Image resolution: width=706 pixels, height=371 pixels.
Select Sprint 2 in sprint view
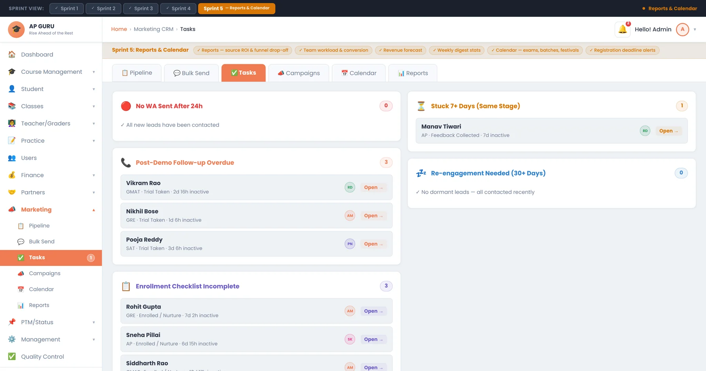point(104,8)
